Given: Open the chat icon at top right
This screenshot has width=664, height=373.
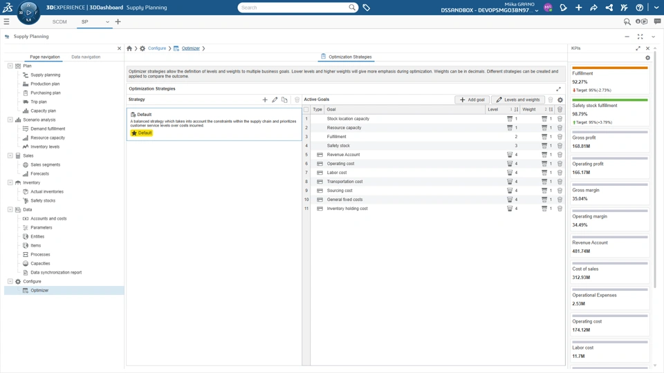Looking at the screenshot, I should click(657, 21).
